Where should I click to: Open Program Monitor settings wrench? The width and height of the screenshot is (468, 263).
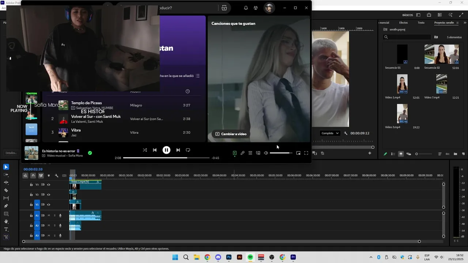(x=346, y=133)
